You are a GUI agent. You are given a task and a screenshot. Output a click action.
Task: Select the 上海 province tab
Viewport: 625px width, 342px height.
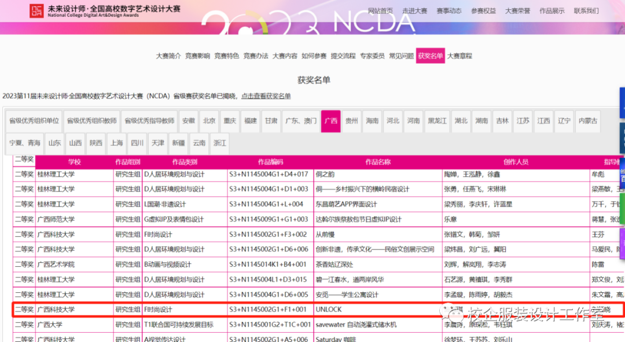(117, 143)
